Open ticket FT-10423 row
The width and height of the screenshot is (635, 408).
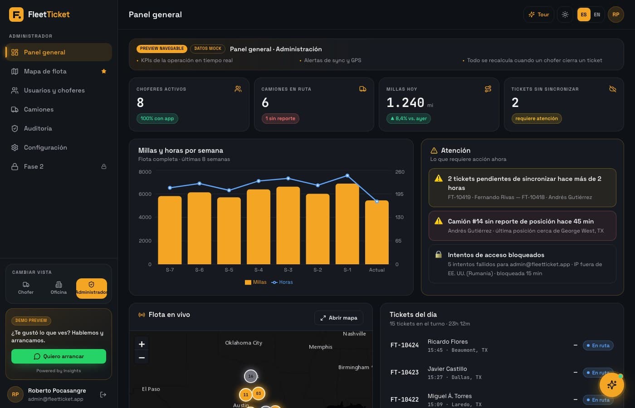click(x=502, y=373)
